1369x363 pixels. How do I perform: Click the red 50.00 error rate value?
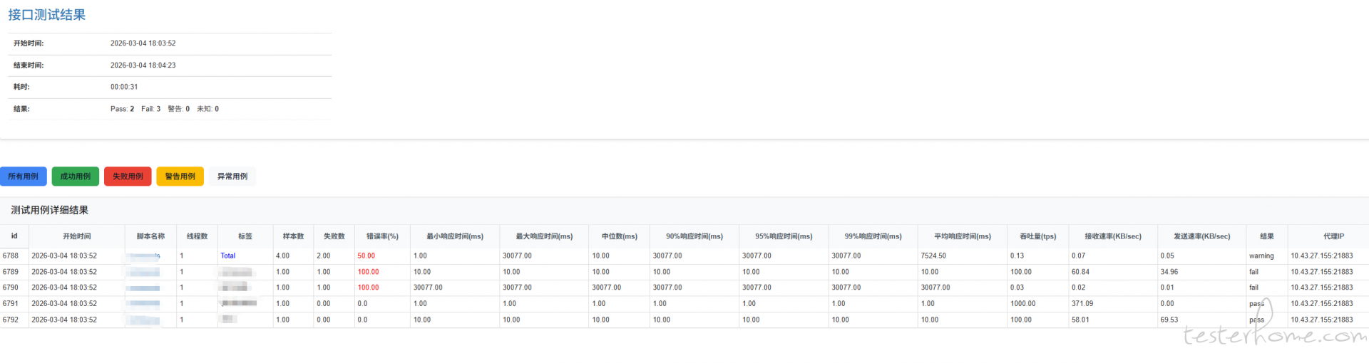(x=366, y=256)
